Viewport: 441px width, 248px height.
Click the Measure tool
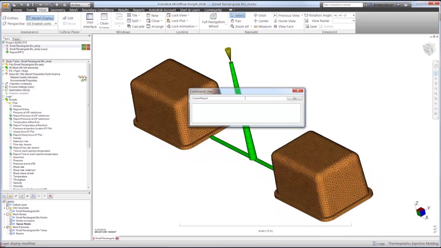262,27
